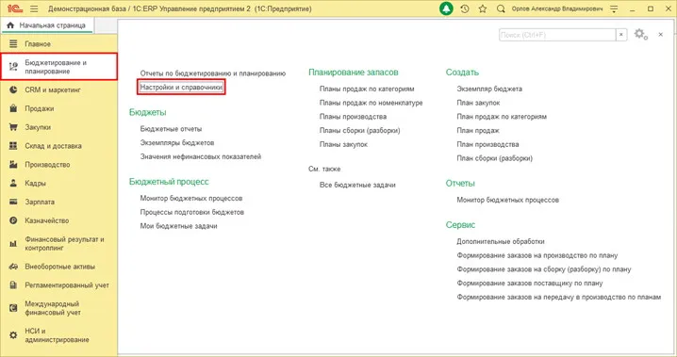The image size is (677, 357).
Task: Open Монитор бюджетных процессов under Бюджетный процесс
Action: pyautogui.click(x=191, y=199)
